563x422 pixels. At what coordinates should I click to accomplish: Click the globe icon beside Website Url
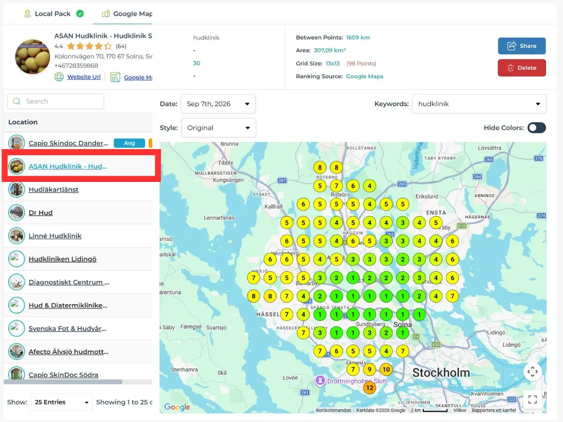click(59, 77)
